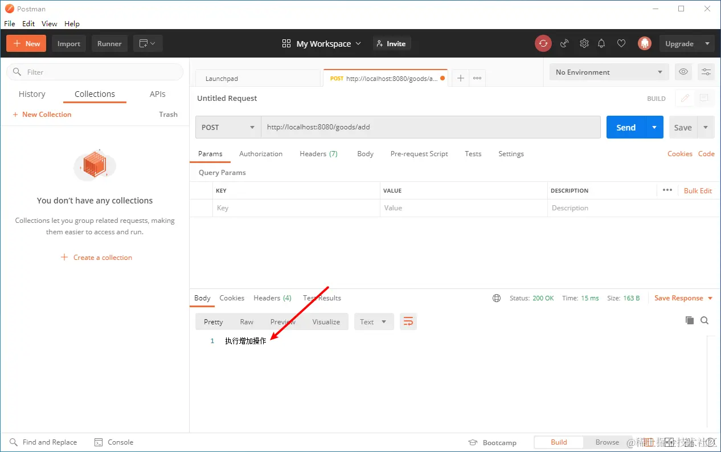Open the Pre-request Script tab
721x452 pixels.
tap(419, 154)
